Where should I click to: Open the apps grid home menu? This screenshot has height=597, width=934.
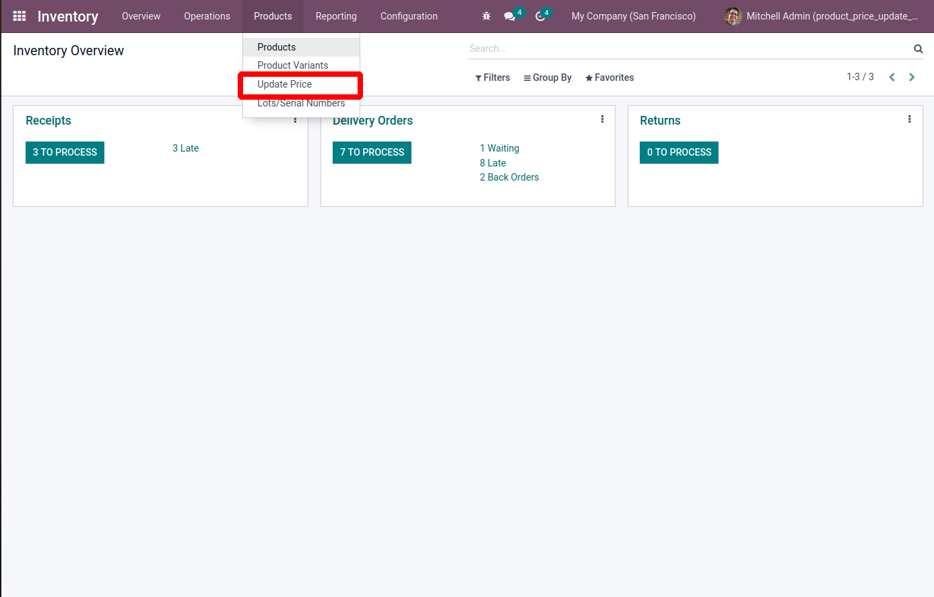[x=20, y=16]
